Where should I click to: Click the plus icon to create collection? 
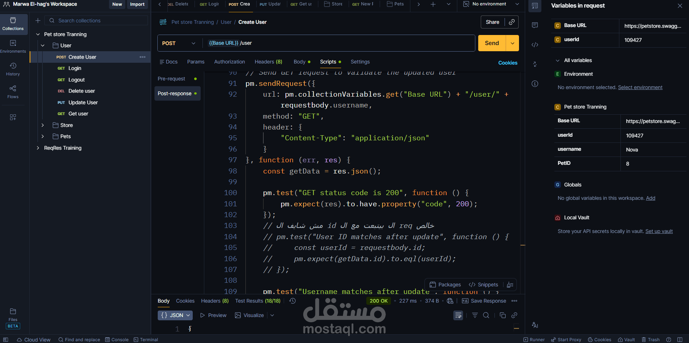coord(38,21)
